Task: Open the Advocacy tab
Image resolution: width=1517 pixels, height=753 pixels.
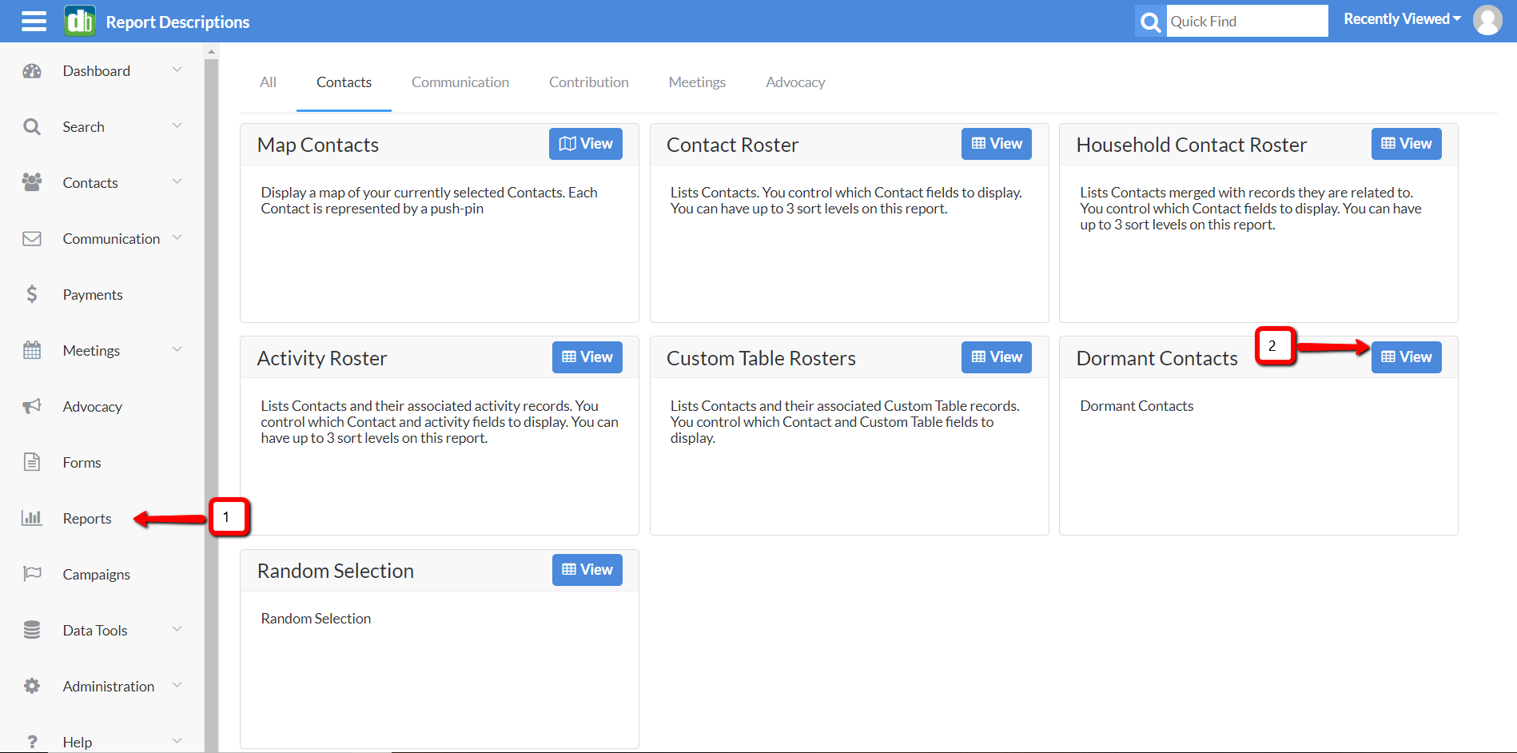Action: click(x=795, y=82)
